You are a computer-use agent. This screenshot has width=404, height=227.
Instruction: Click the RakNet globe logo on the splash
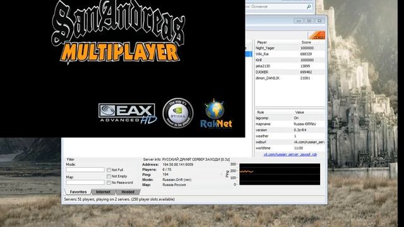216,114
